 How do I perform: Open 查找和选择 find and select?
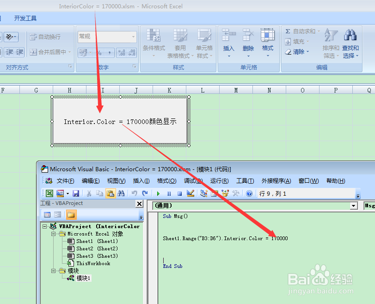[350, 43]
